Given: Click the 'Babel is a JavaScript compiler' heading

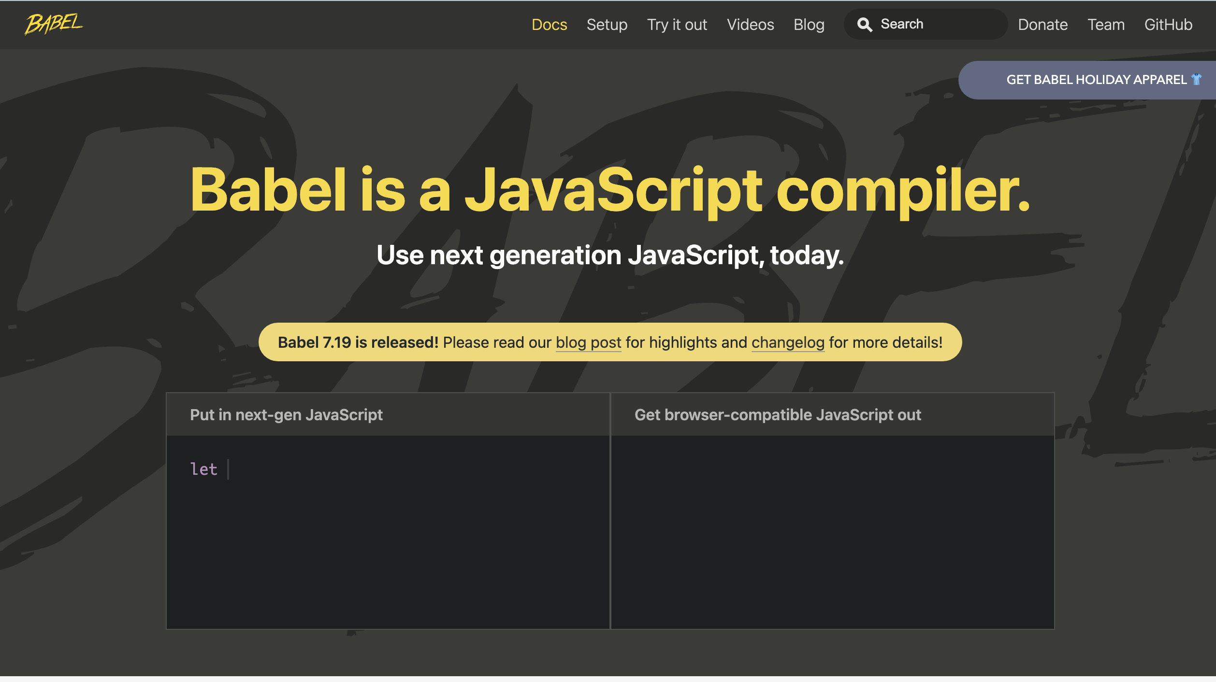Looking at the screenshot, I should pos(610,190).
